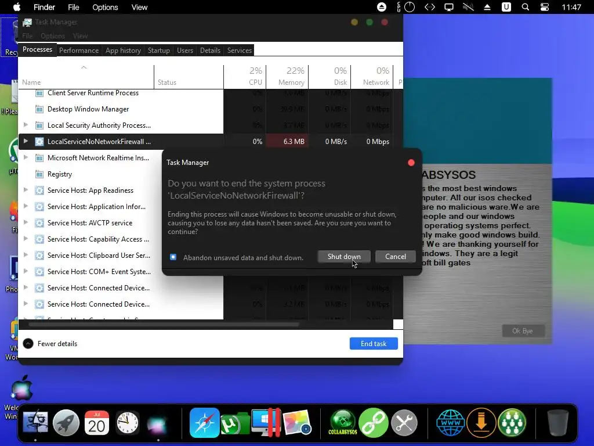The image size is (594, 446).
Task: Collapse with Fewer details button
Action: click(x=50, y=343)
